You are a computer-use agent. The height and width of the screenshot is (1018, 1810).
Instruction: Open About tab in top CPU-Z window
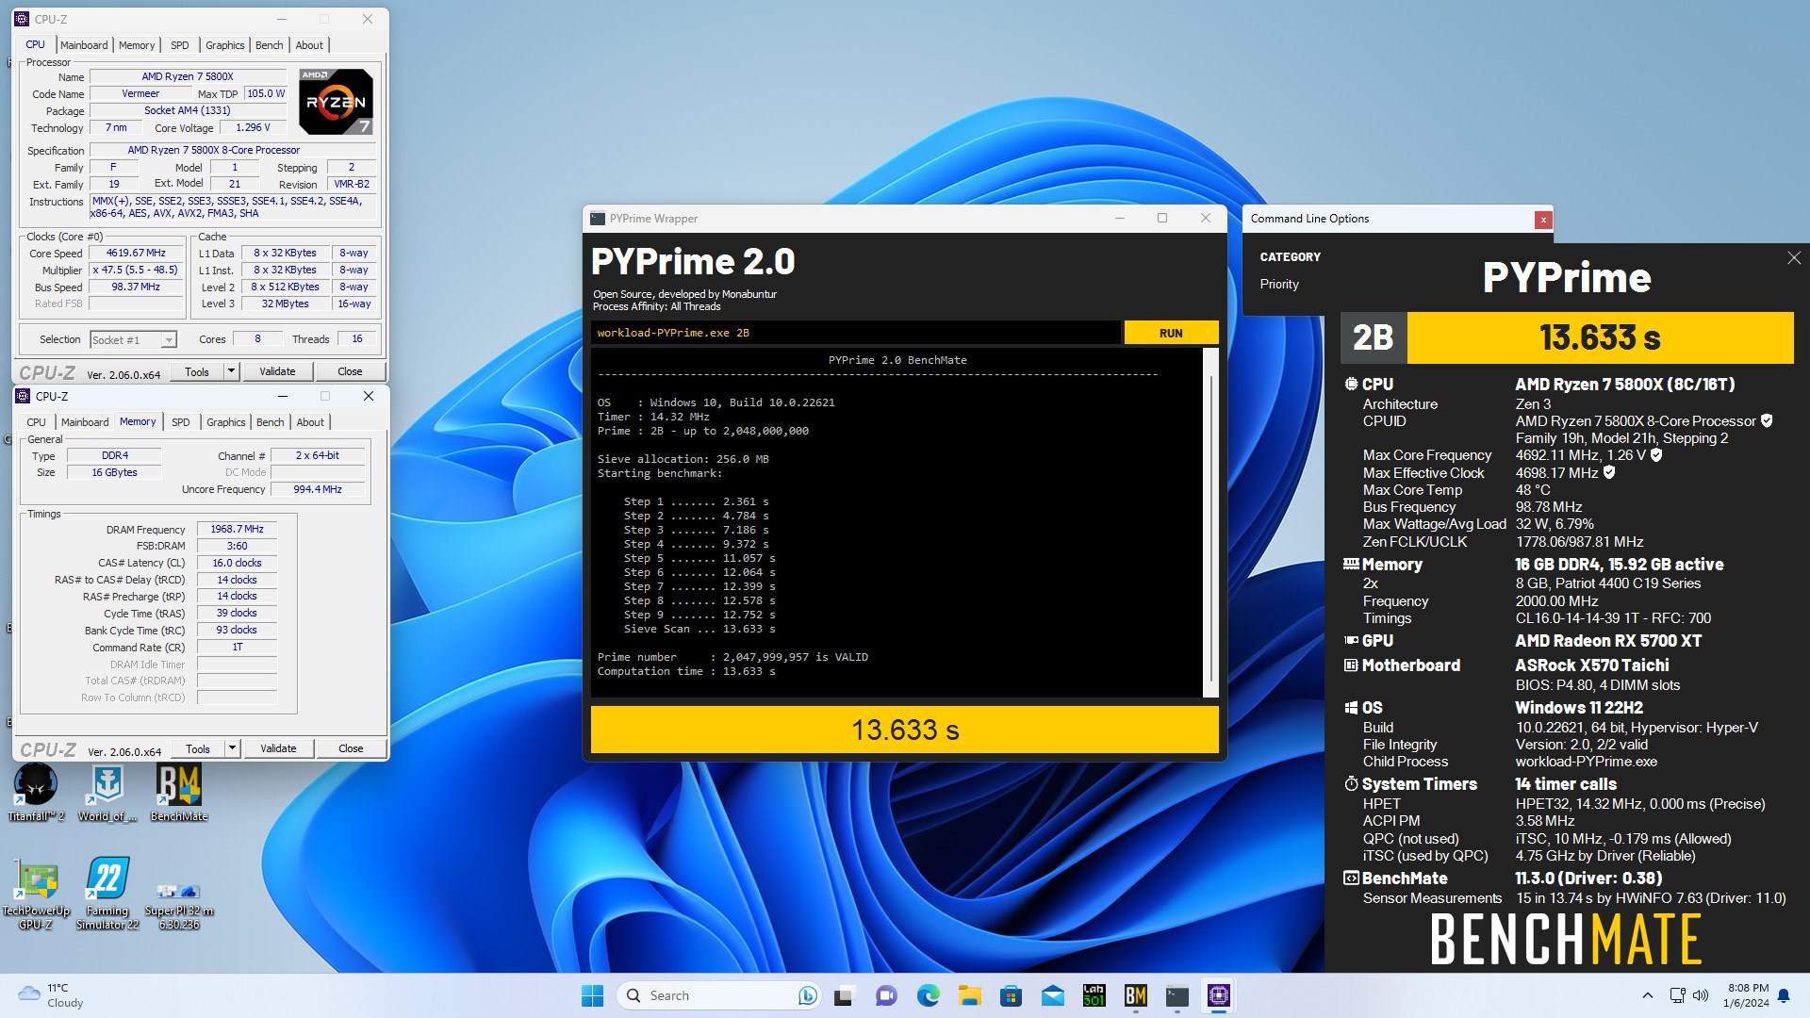point(309,45)
